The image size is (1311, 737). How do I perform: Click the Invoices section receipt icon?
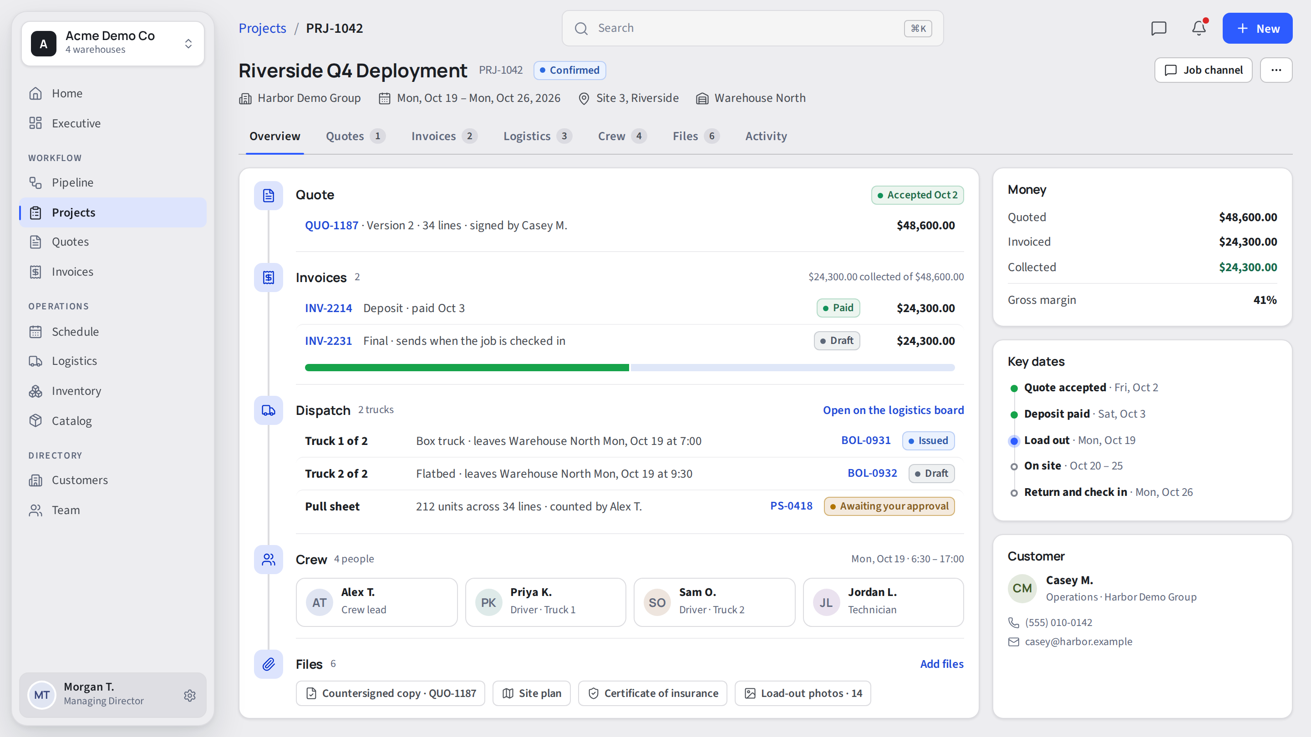click(268, 277)
